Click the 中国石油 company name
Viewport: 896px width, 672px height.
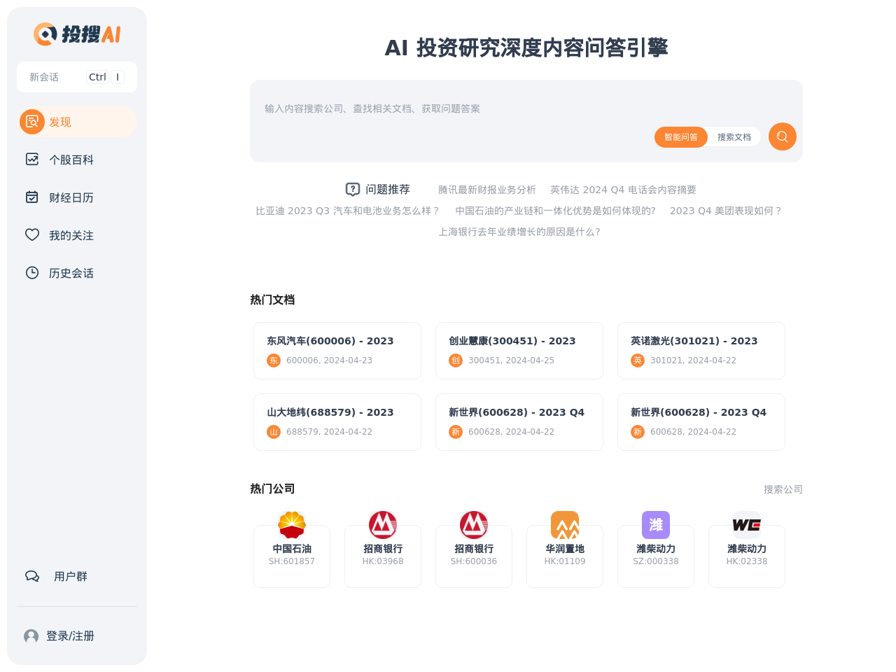coord(292,549)
